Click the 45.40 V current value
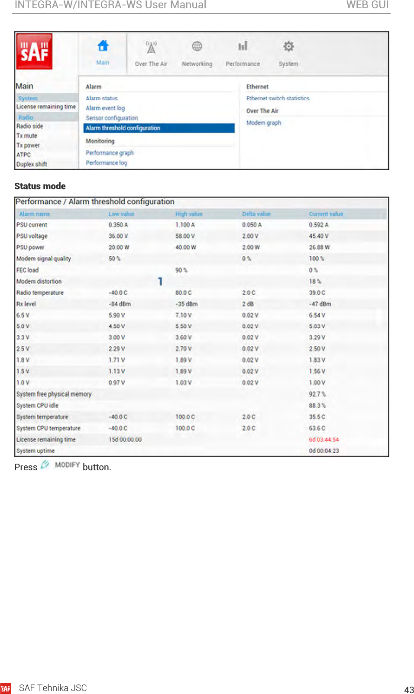Viewport: 414px width, 694px height. pyautogui.click(x=319, y=236)
